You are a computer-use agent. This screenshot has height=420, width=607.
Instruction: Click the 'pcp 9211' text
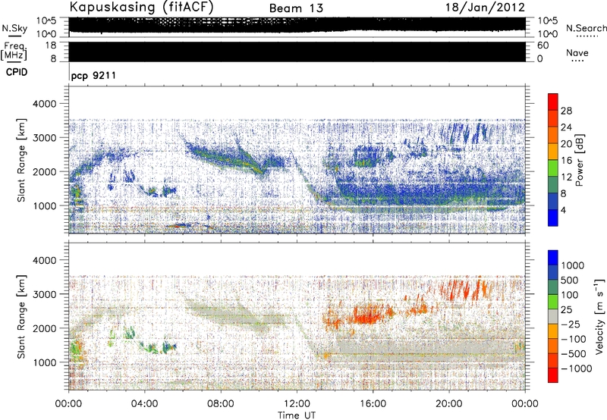tap(93, 75)
